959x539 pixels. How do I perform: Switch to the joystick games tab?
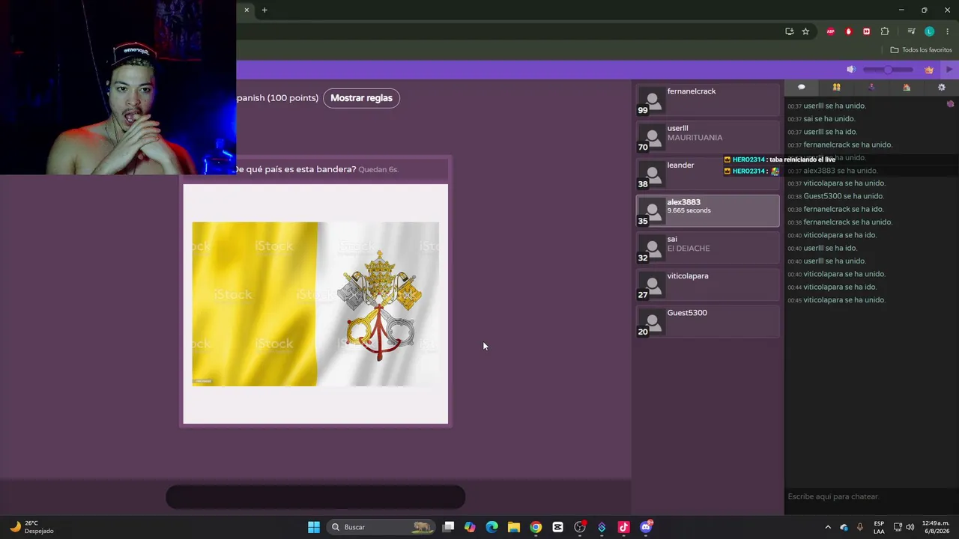tap(871, 88)
